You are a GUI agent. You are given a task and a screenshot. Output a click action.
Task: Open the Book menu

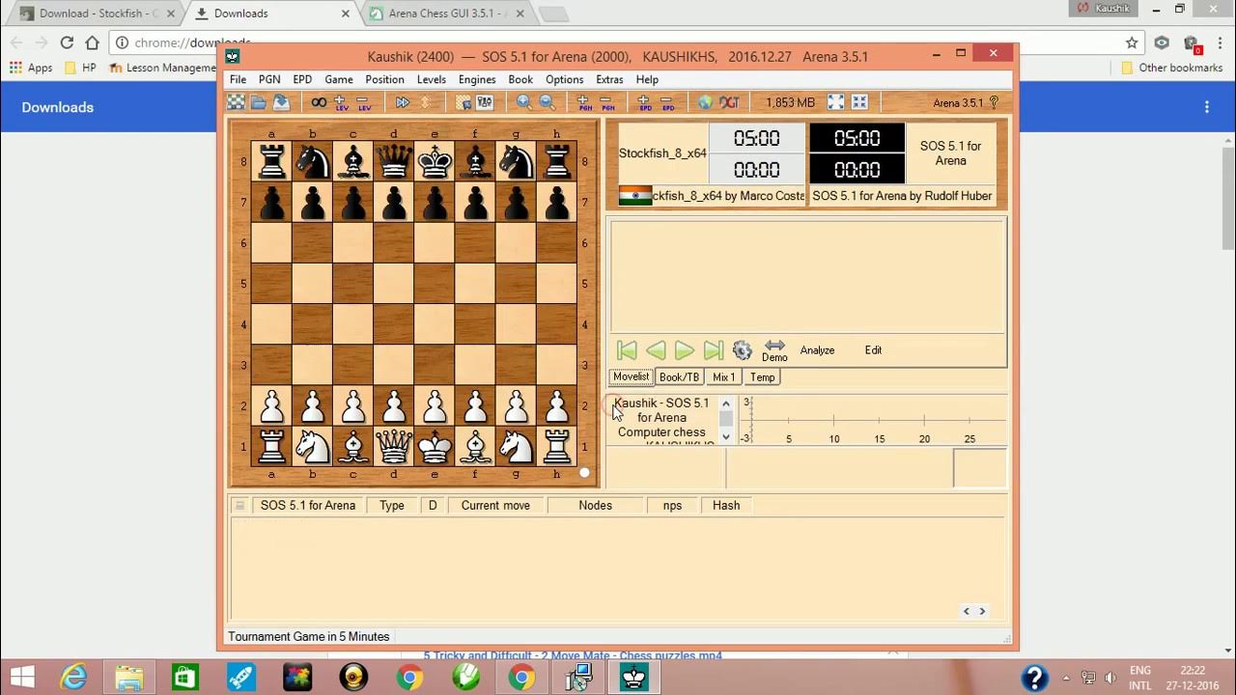point(520,80)
